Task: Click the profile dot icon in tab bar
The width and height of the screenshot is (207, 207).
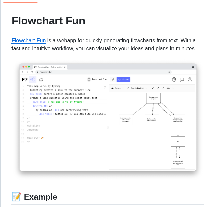Action: tap(193, 67)
